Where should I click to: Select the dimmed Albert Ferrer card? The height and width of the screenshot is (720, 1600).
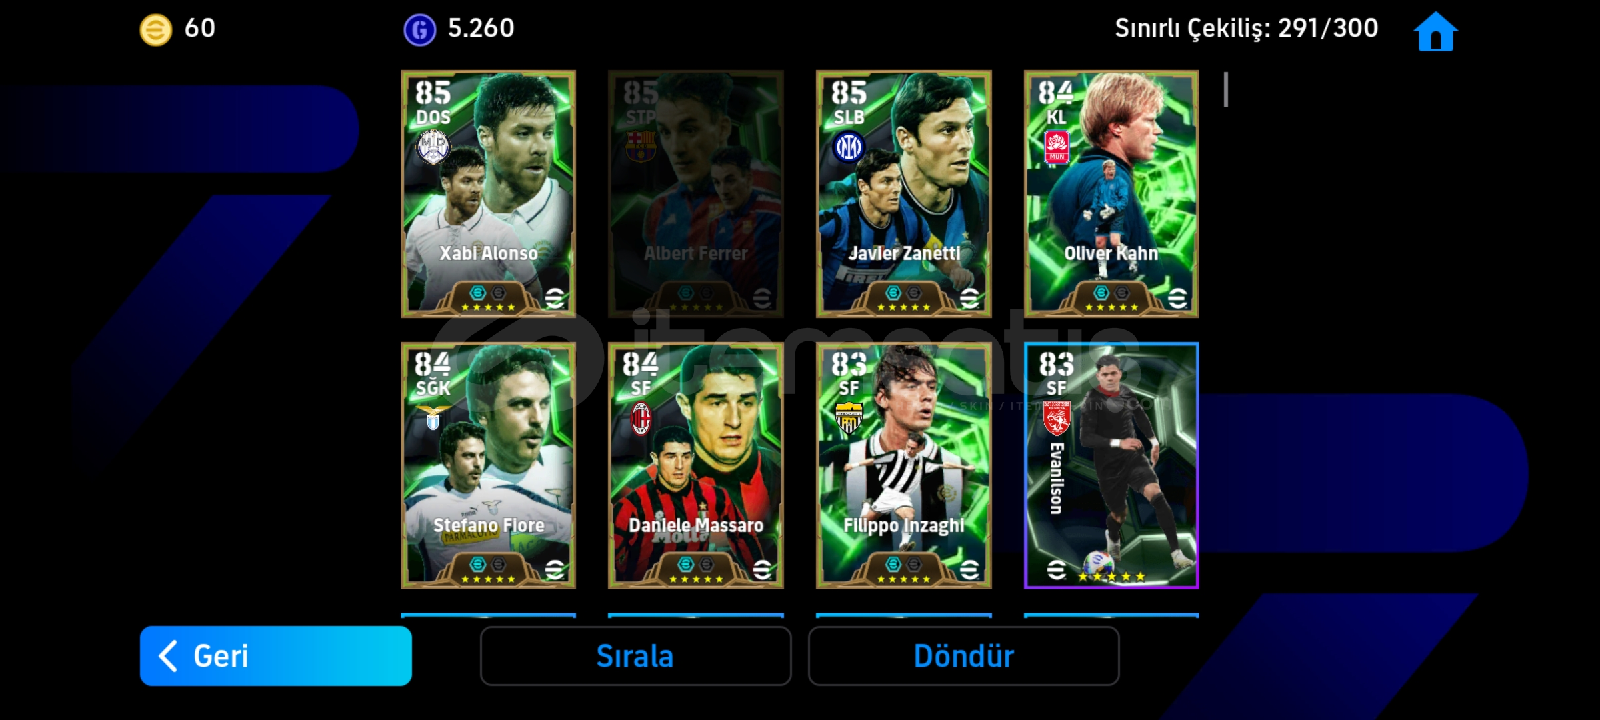click(696, 194)
